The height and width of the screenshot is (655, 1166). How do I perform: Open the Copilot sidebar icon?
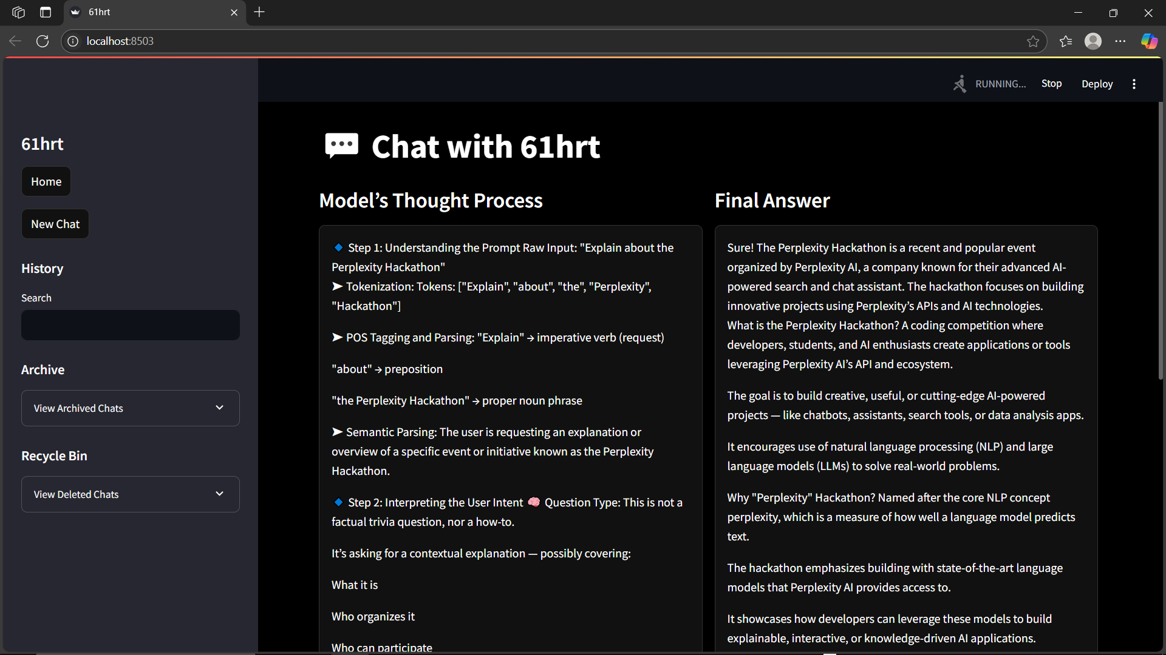click(1149, 41)
